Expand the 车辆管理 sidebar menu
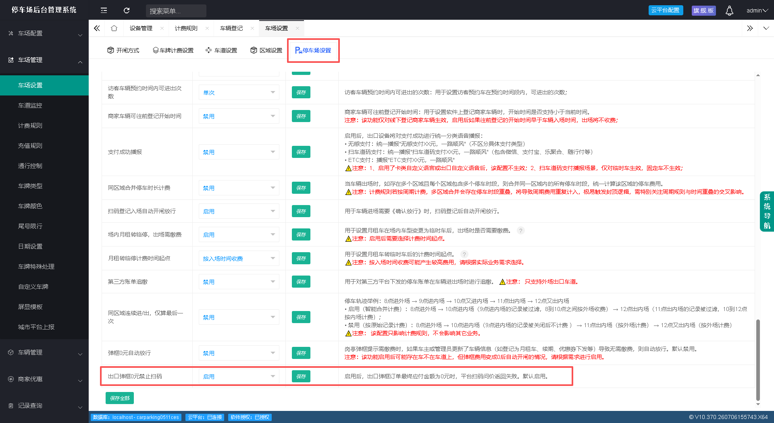Screen dimensions: 774x423 [x=44, y=352]
